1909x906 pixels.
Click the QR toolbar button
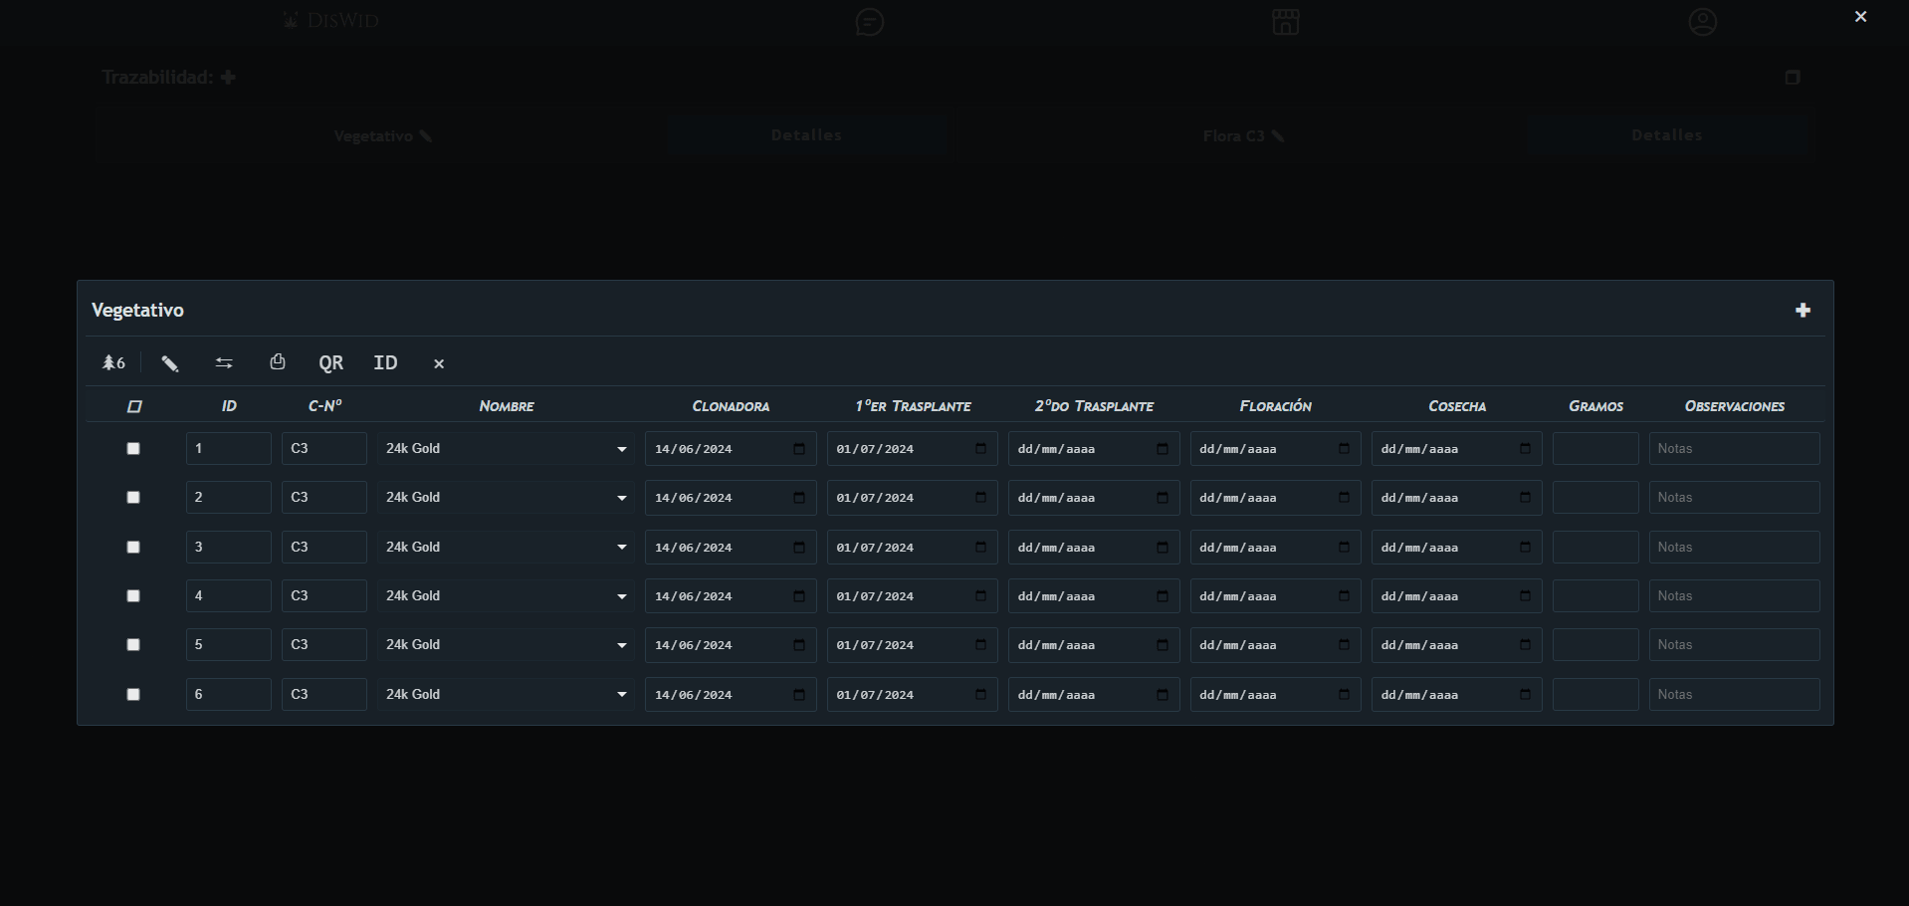(330, 363)
